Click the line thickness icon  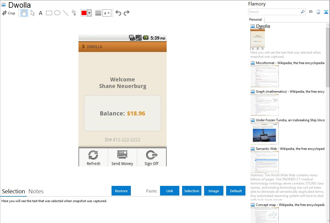coord(98,13)
